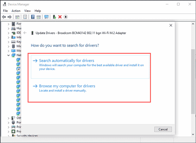Click the blue Help question-mark toolbar icon
The height and width of the screenshot is (143, 196).
click(33, 17)
